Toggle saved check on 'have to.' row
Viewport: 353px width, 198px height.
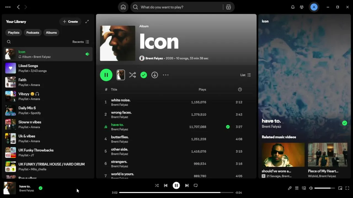[x=228, y=127]
